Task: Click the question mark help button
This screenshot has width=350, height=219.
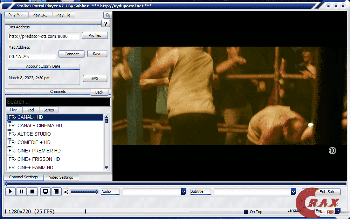Action: point(105,24)
